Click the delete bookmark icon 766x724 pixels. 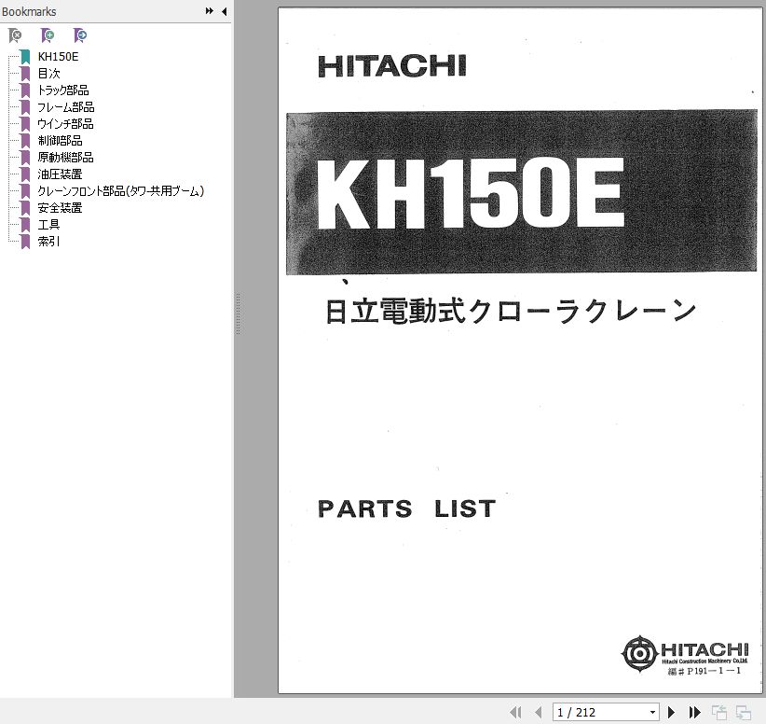(x=15, y=35)
